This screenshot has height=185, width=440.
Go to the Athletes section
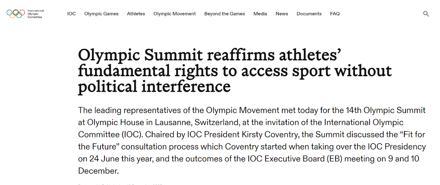[136, 14]
